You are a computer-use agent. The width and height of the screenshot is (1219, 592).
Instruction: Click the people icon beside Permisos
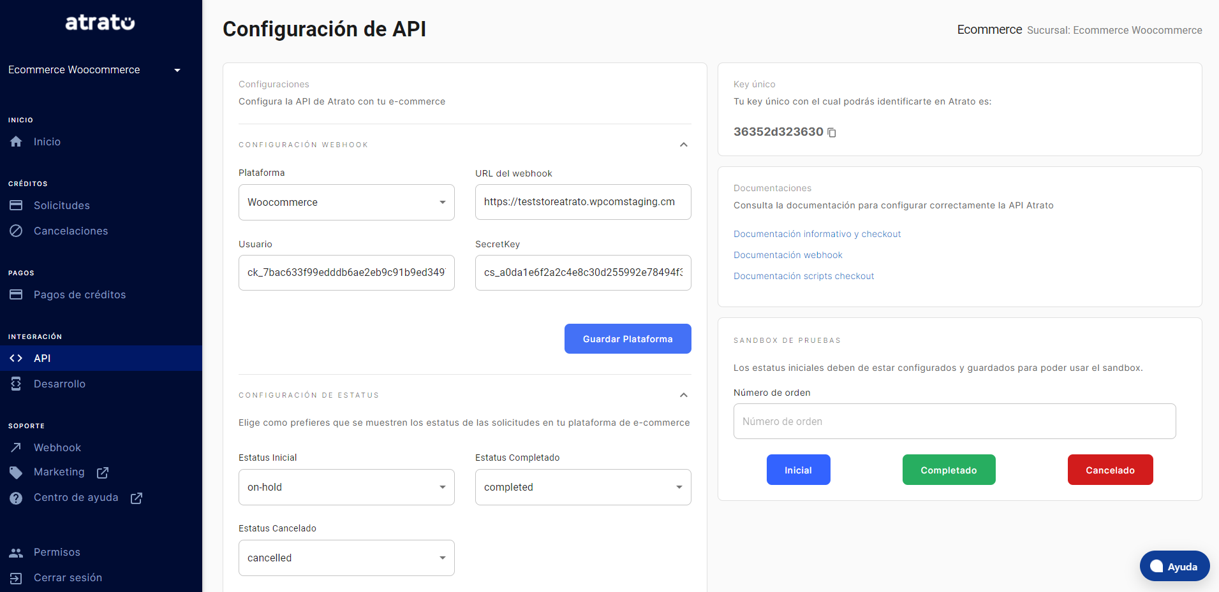pos(16,552)
